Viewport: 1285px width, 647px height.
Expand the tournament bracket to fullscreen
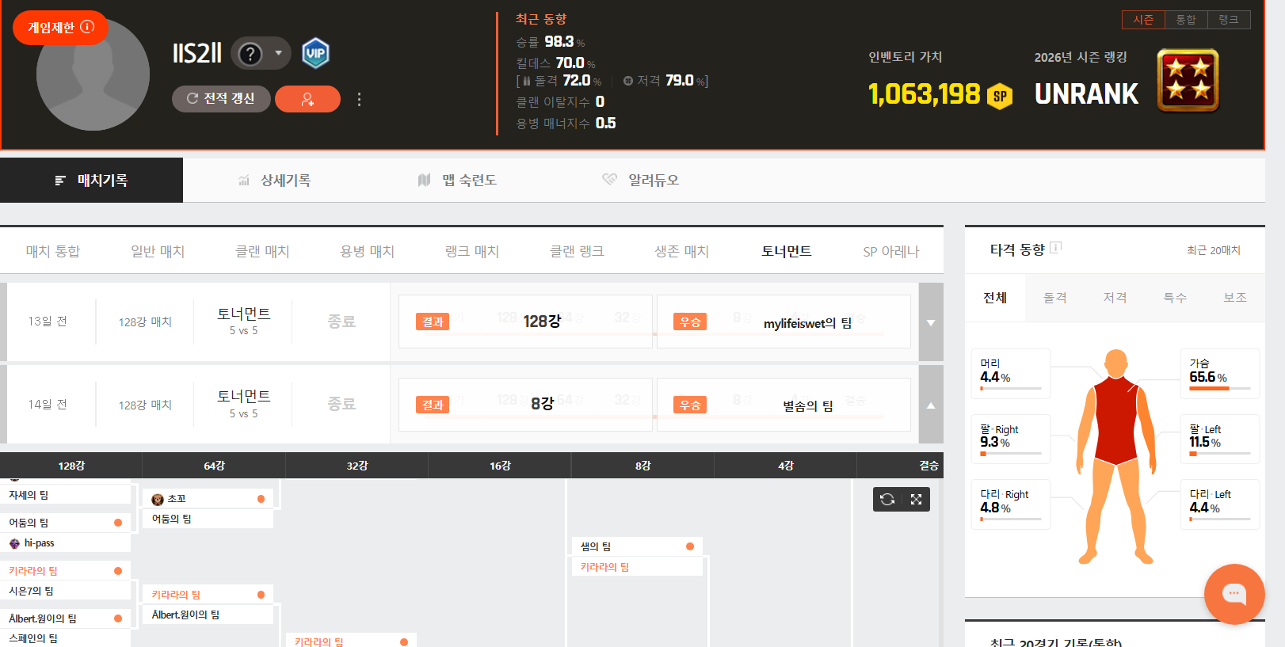(x=916, y=500)
